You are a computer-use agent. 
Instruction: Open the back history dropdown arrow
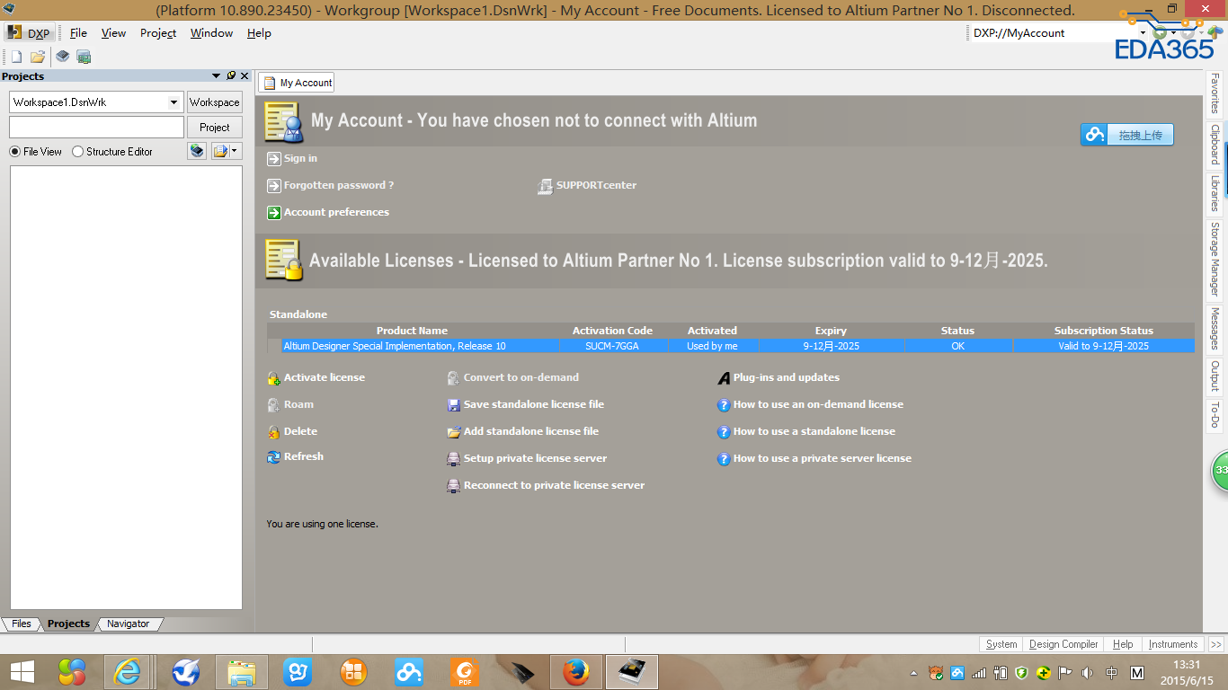coord(1174,33)
